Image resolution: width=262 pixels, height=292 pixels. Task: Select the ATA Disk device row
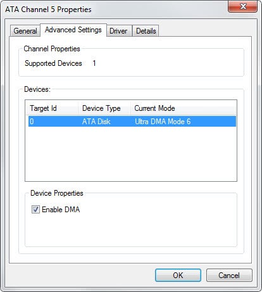point(132,122)
